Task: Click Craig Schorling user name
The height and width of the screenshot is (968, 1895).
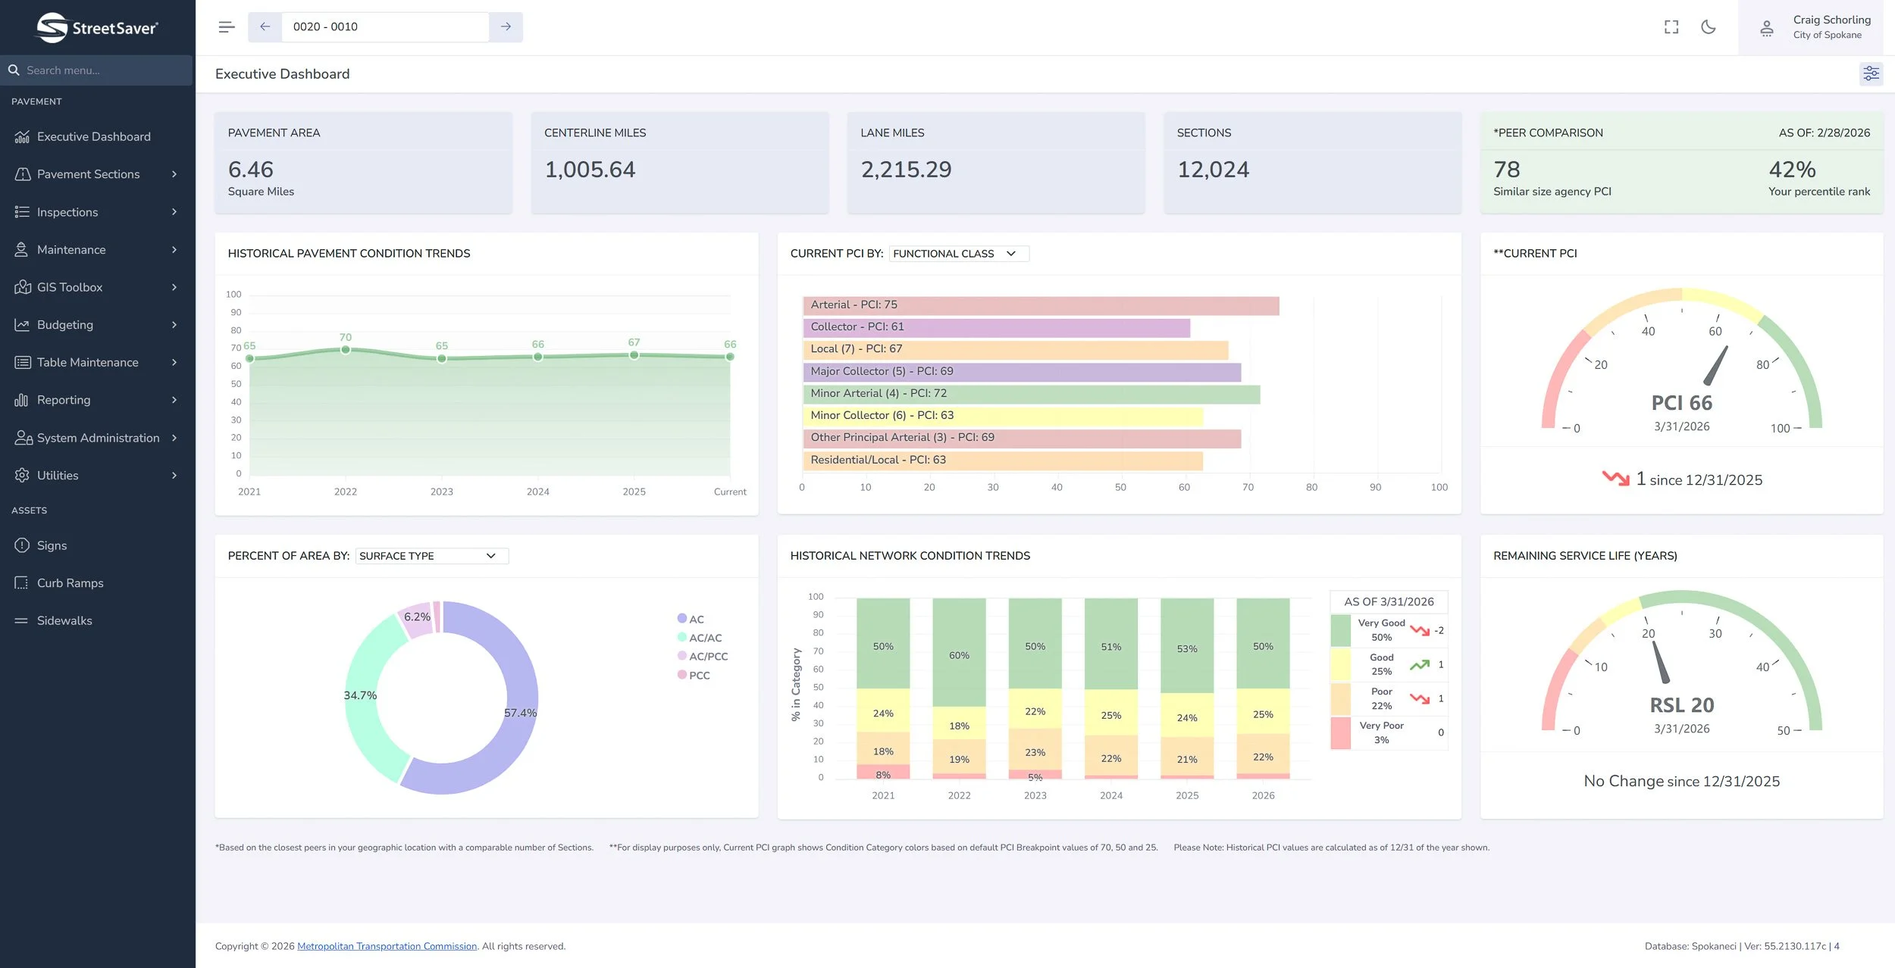Action: [x=1831, y=20]
